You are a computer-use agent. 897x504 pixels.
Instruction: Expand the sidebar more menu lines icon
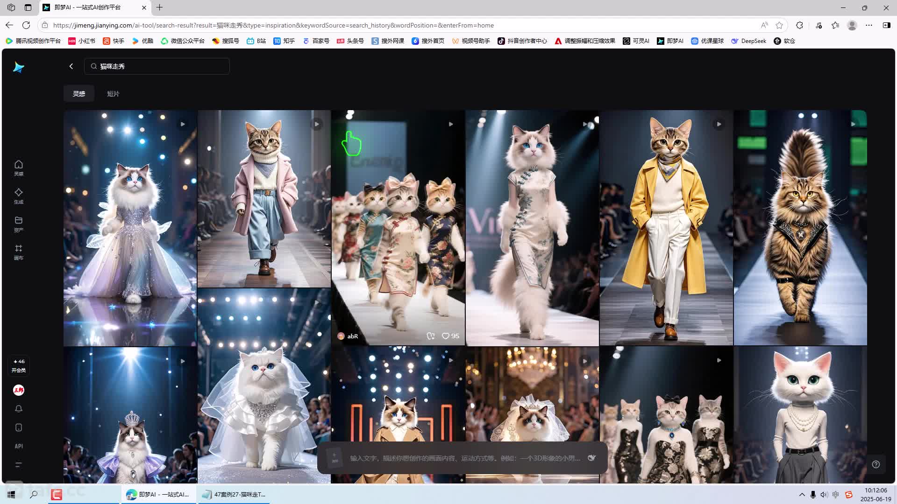click(18, 465)
